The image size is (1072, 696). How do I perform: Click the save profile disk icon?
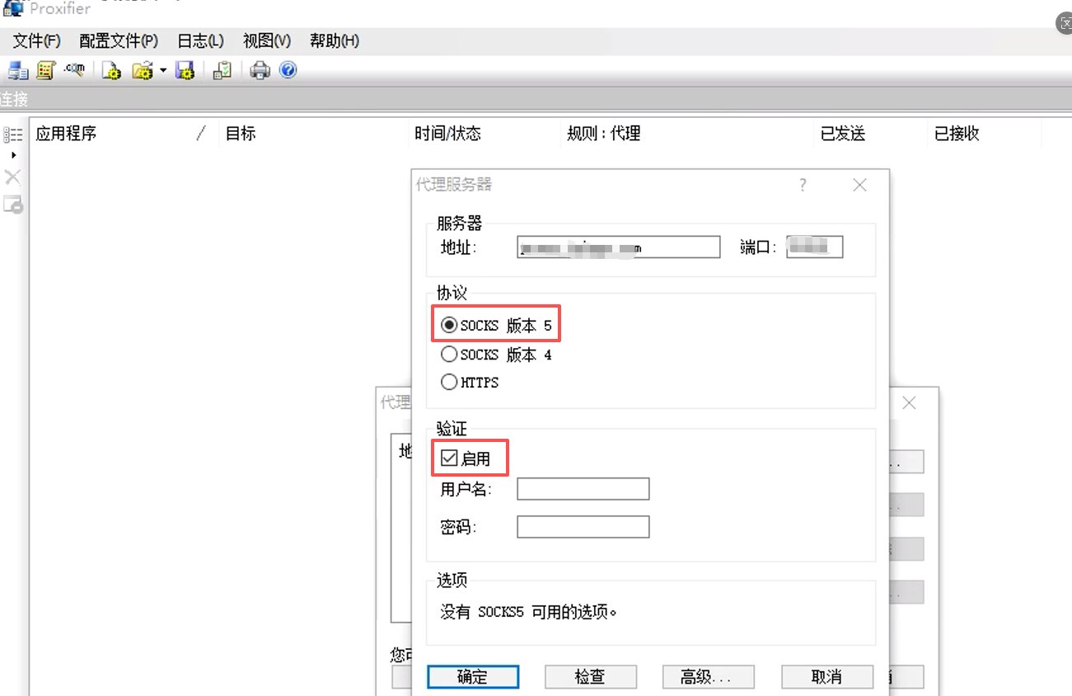185,71
